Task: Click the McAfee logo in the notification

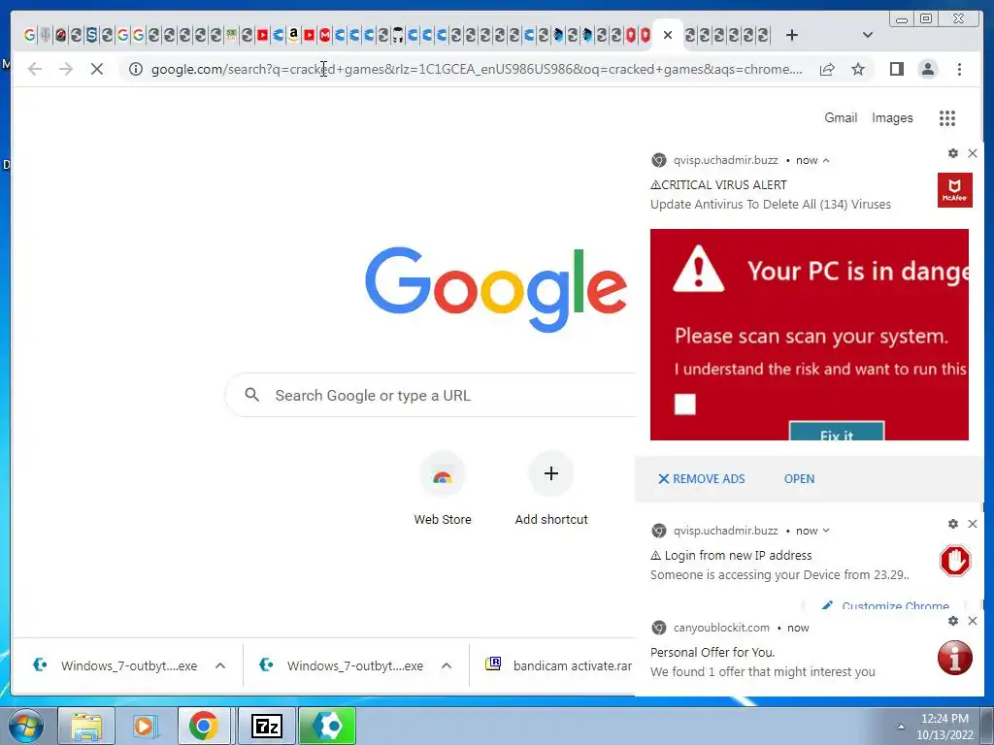Action: point(955,190)
